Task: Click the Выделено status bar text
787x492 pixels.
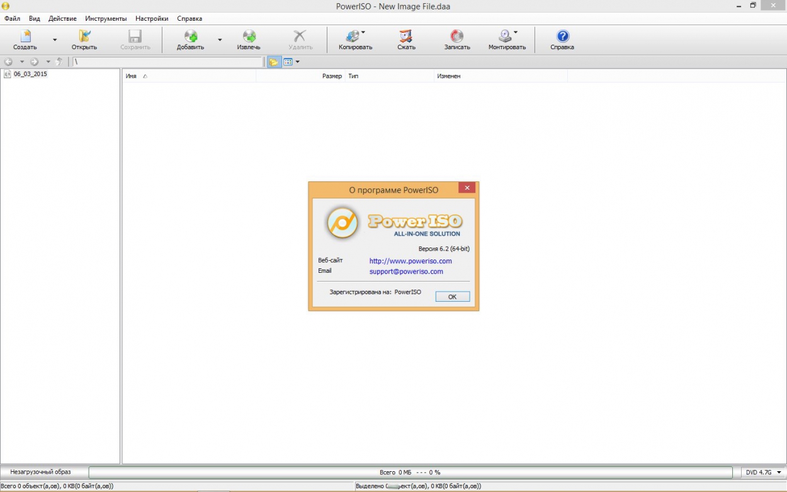Action: [418, 486]
